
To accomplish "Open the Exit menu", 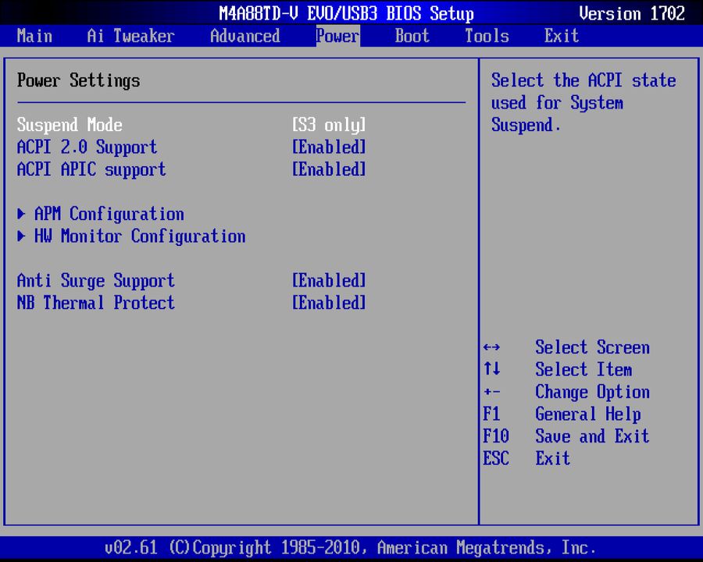I will [561, 36].
